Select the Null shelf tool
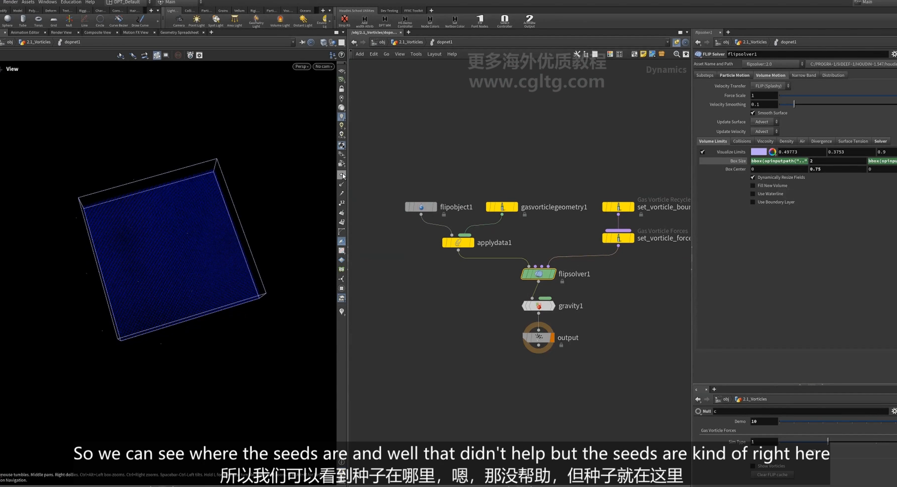The image size is (897, 487). pyautogui.click(x=69, y=21)
